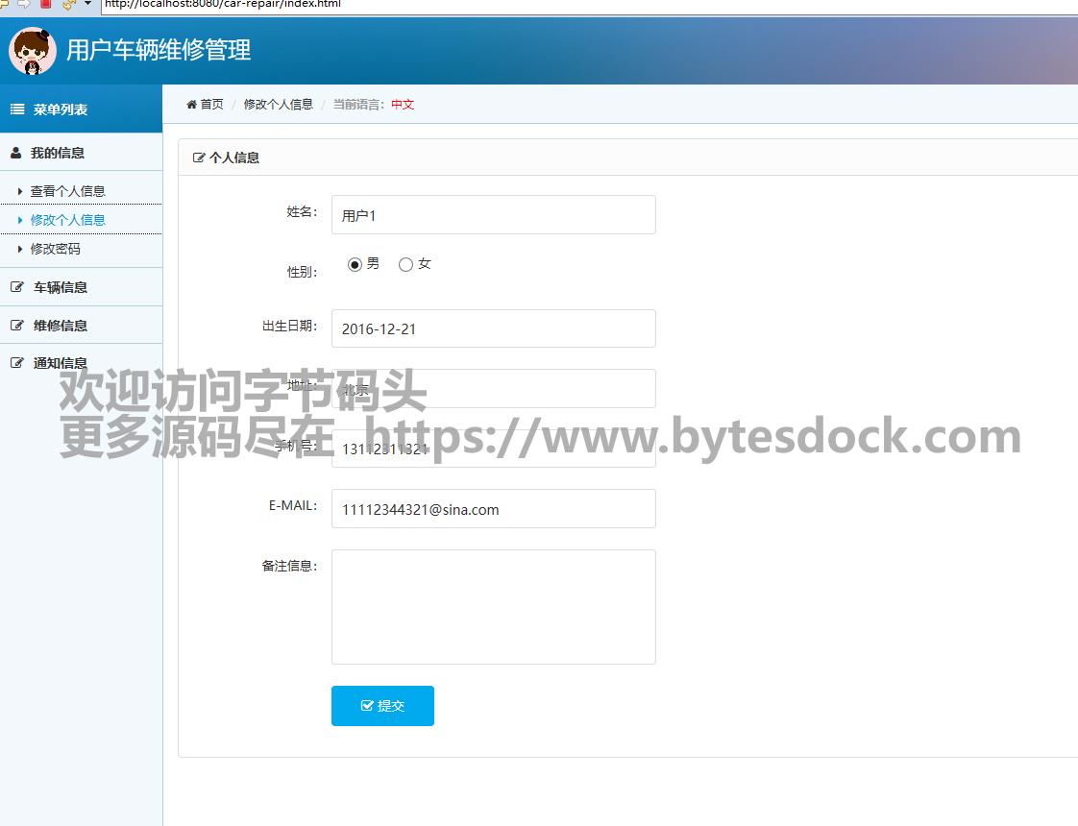Submit the form with 提交 button
The height and width of the screenshot is (826, 1078).
coord(382,706)
